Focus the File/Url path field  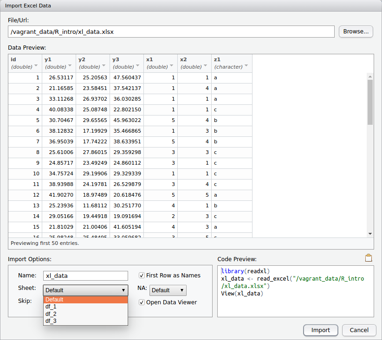pyautogui.click(x=171, y=32)
